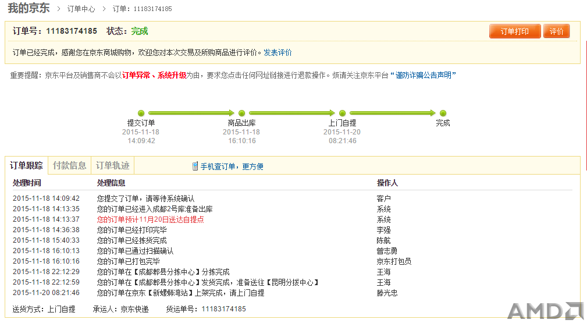Select the row 您的订单已通过扫描确认
This screenshot has width=587, height=323.
coord(292,251)
